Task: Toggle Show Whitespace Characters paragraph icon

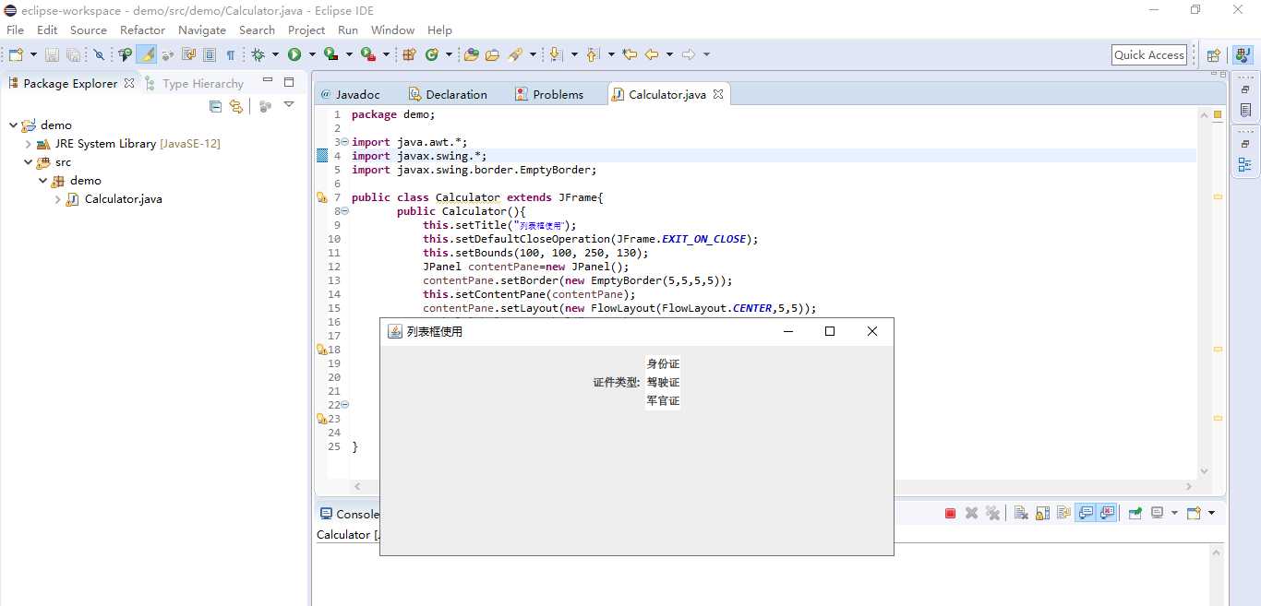Action: tap(231, 54)
